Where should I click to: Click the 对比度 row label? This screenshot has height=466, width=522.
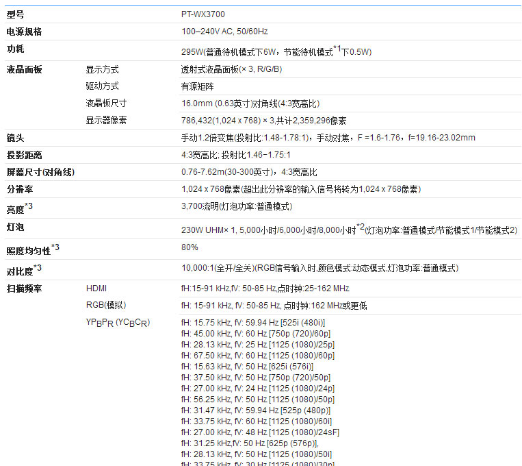coord(24,270)
